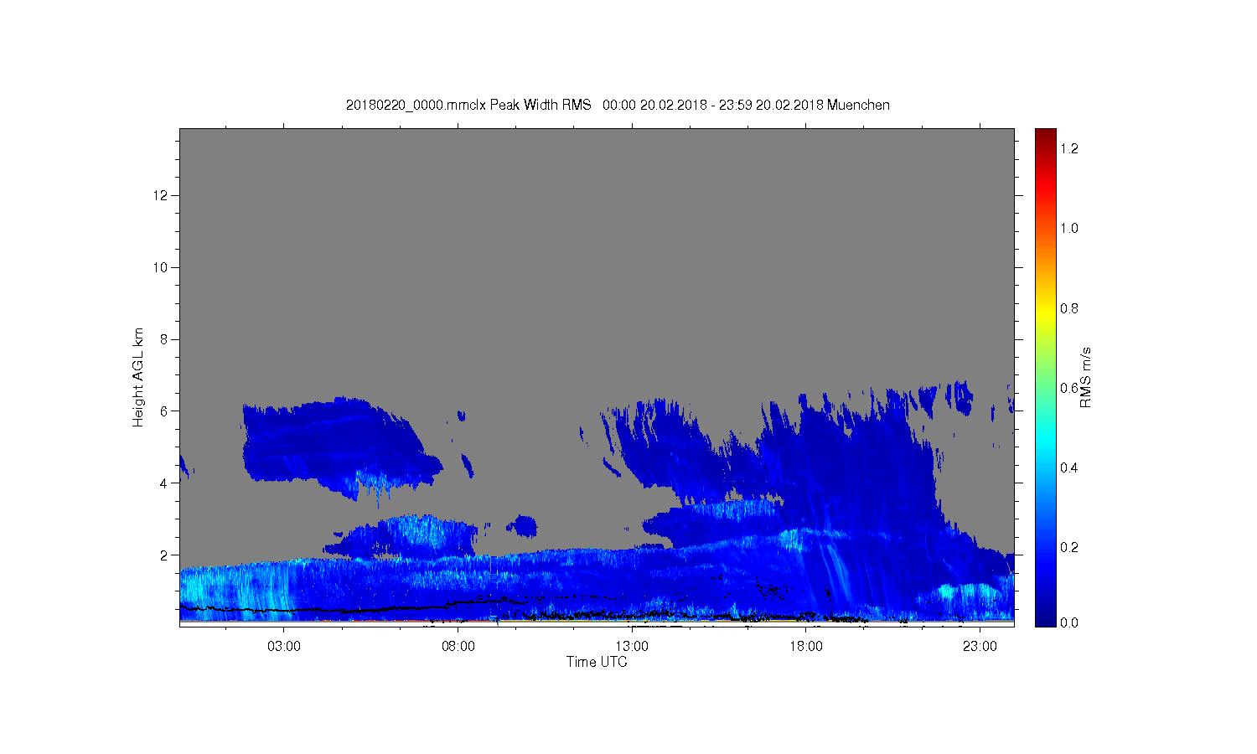The image size is (1257, 754).
Task: Click the dark blue bottom of the colorbar
Action: click(1045, 618)
